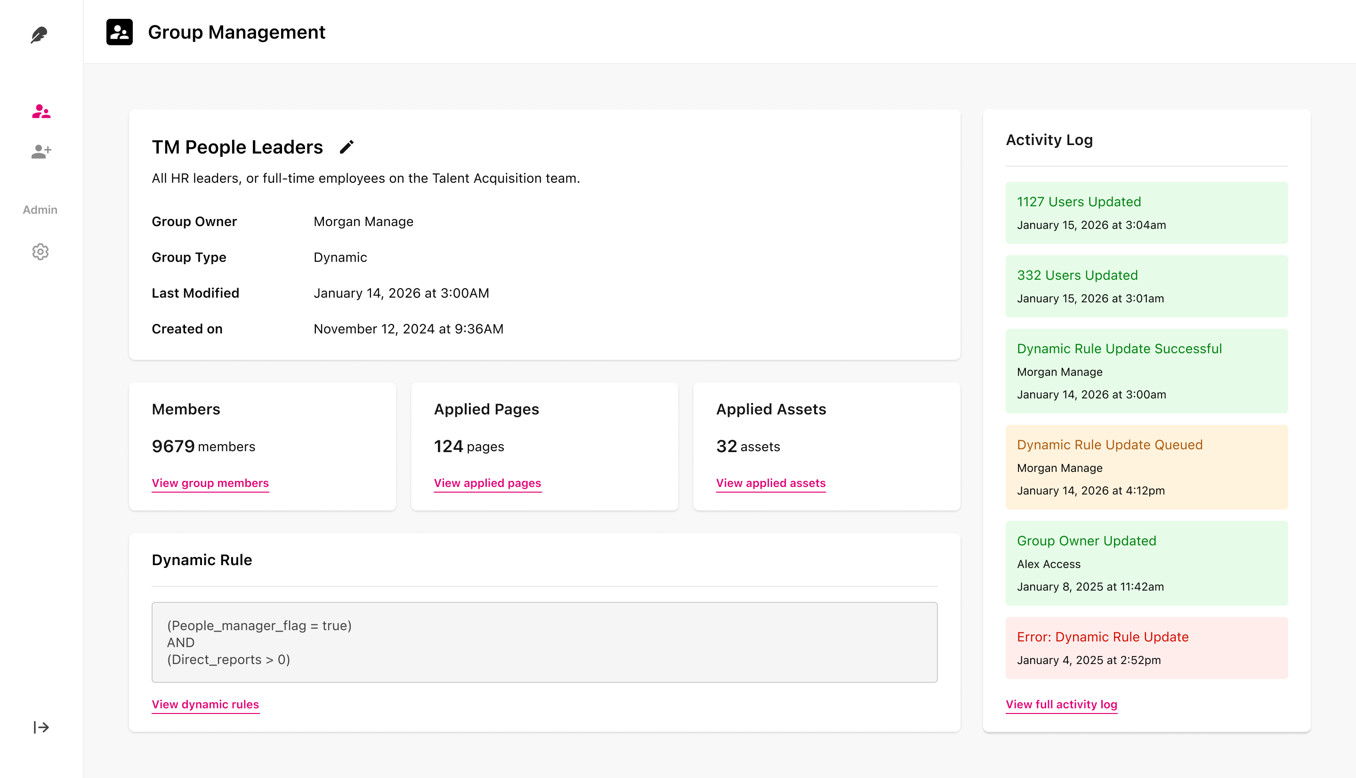Expand the sidebar with arrow icon
The width and height of the screenshot is (1356, 778).
point(41,727)
